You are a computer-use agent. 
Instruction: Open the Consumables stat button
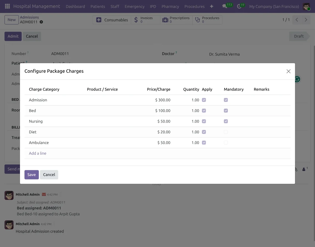[112, 20]
